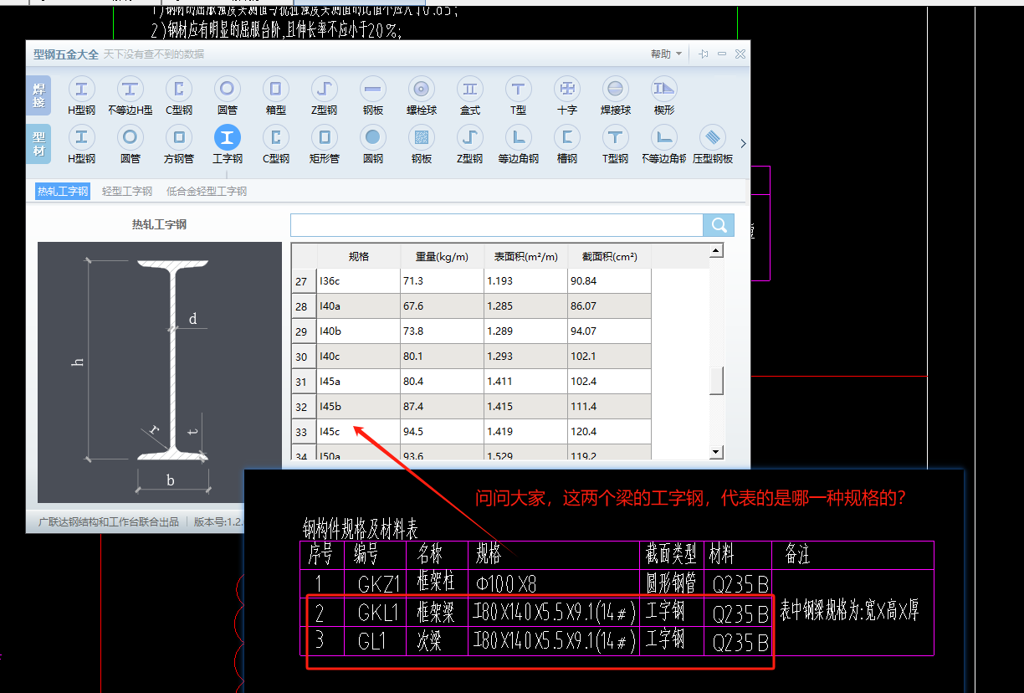Click row number 31 cell

point(304,382)
